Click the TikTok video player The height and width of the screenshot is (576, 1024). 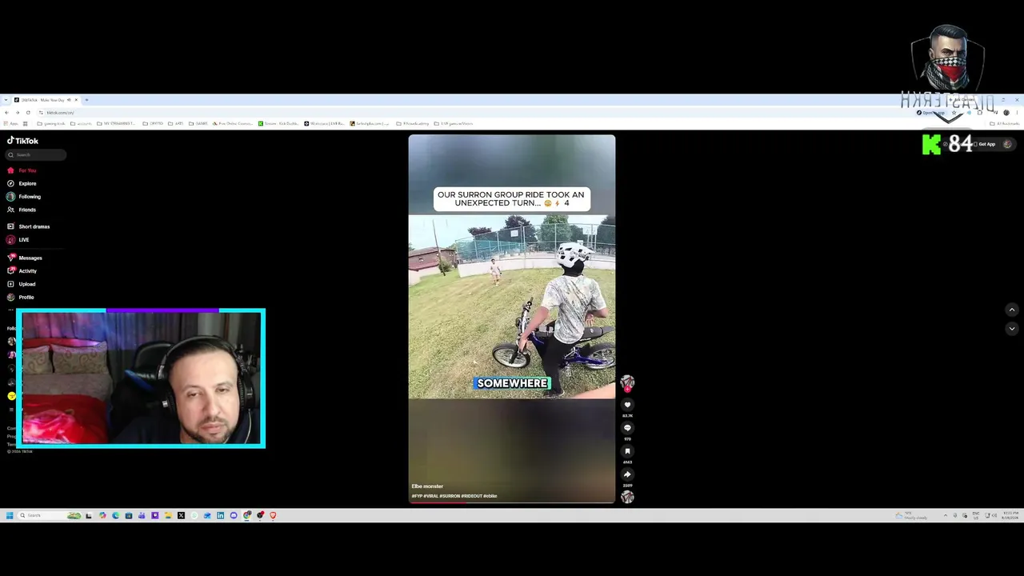pyautogui.click(x=512, y=318)
